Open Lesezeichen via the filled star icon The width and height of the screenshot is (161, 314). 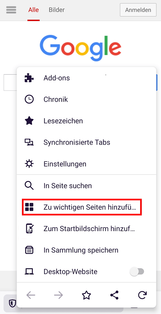pos(29,121)
